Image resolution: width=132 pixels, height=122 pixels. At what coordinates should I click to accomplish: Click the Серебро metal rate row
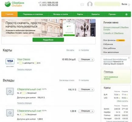(x=116, y=112)
